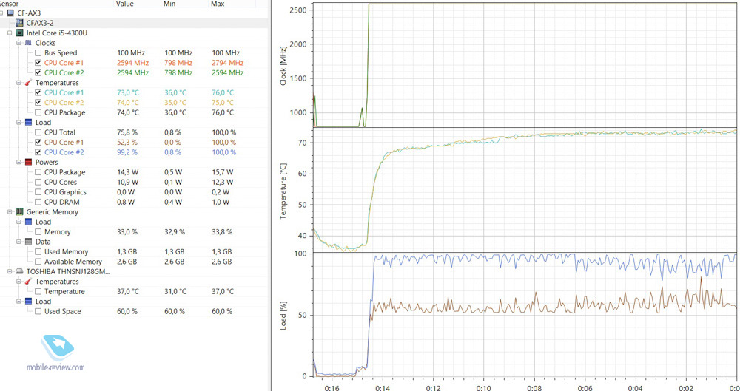The image size is (740, 391).
Task: Click the 31,0 °C minimum drive temperature
Action: [175, 291]
